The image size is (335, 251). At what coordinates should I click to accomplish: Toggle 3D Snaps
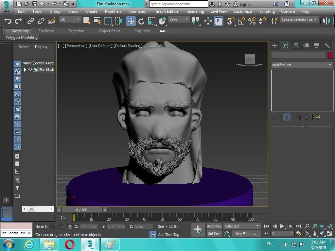point(231,21)
